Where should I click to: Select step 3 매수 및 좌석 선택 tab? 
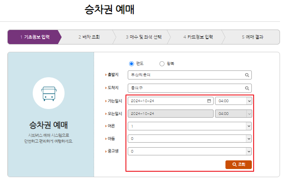coord(144,37)
